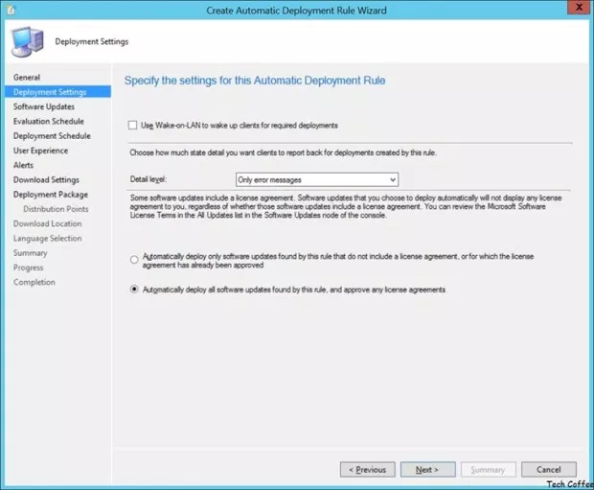Screen dimensions: 594x490
Task: Close the wizard with the X button
Action: [x=578, y=10]
